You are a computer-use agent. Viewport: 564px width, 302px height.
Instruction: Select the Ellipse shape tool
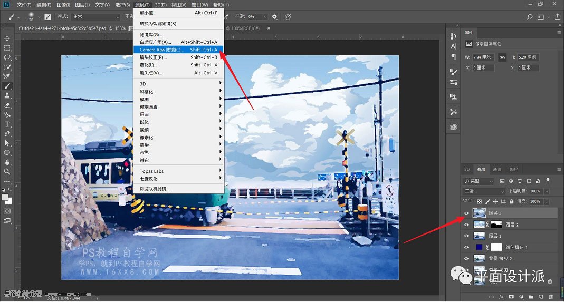7,152
